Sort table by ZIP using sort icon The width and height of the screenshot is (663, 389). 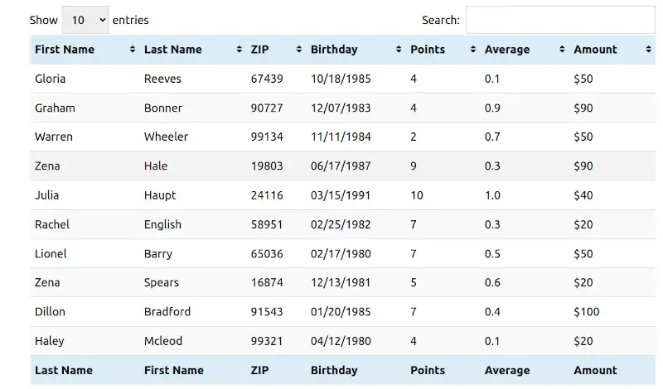[x=299, y=50]
